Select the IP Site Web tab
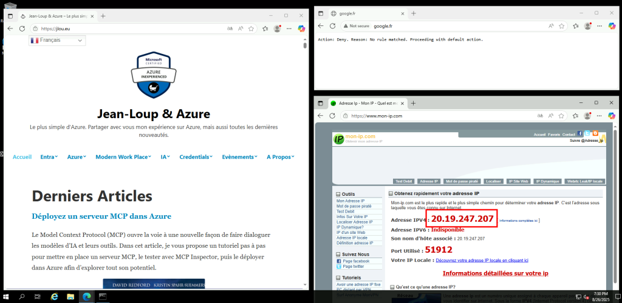The image size is (622, 303). coord(518,181)
